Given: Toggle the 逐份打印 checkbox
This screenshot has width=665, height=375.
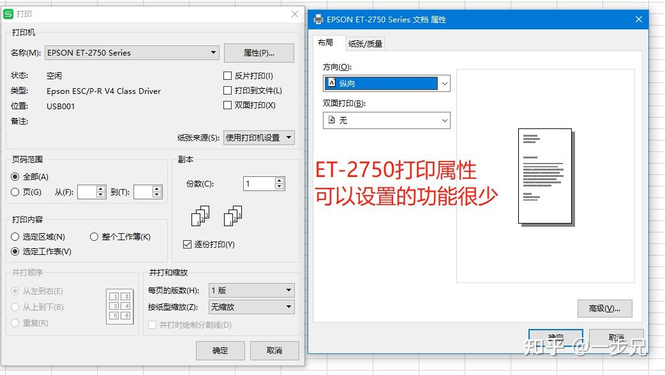Looking at the screenshot, I should [188, 244].
